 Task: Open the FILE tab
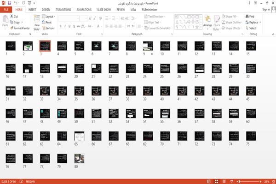tap(6, 10)
